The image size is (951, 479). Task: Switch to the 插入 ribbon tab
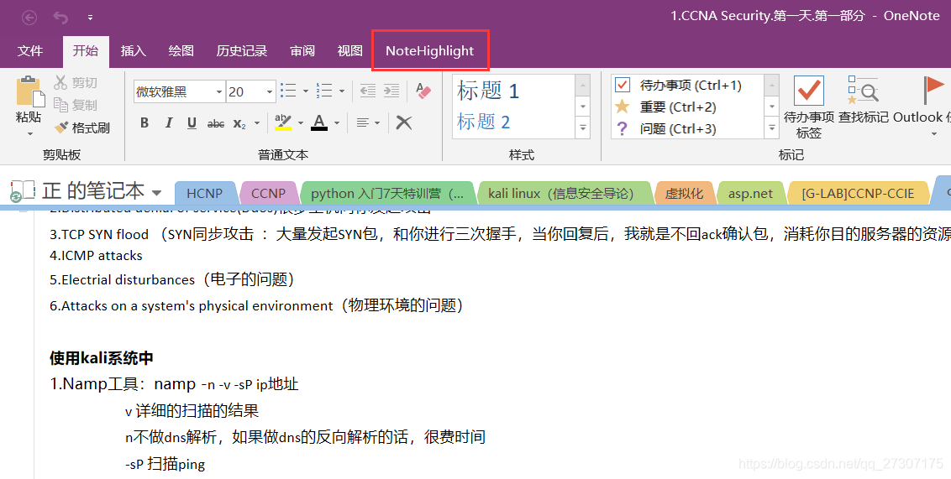tap(134, 51)
